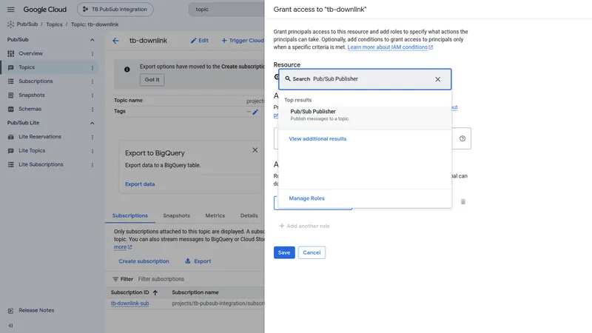Screen dimensions: 592x333
Task: Click the Subscriptions list icon
Action: (x=11, y=81)
